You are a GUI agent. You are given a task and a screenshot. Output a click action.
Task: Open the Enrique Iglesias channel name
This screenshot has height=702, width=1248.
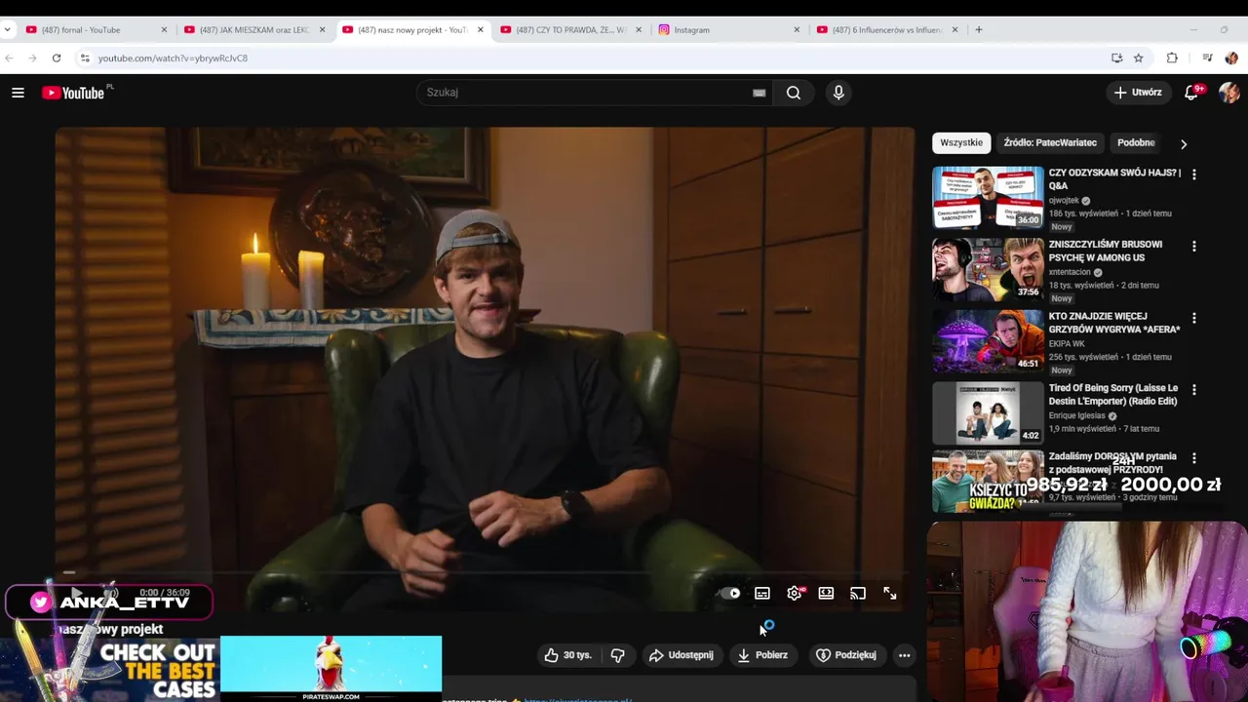click(1077, 415)
